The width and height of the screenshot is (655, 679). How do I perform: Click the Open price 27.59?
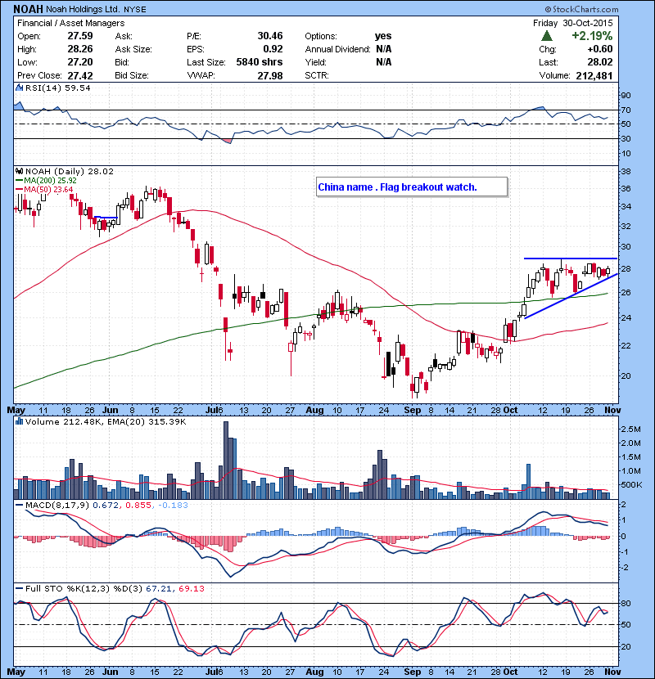coord(79,36)
